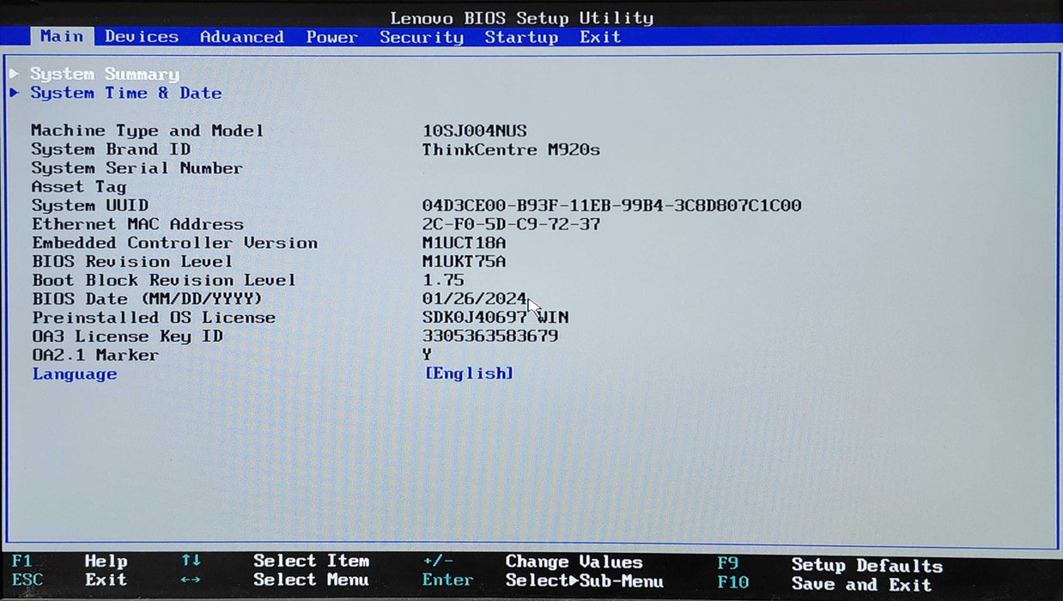The height and width of the screenshot is (601, 1063).
Task: Click the System UUID label
Action: [x=90, y=206]
